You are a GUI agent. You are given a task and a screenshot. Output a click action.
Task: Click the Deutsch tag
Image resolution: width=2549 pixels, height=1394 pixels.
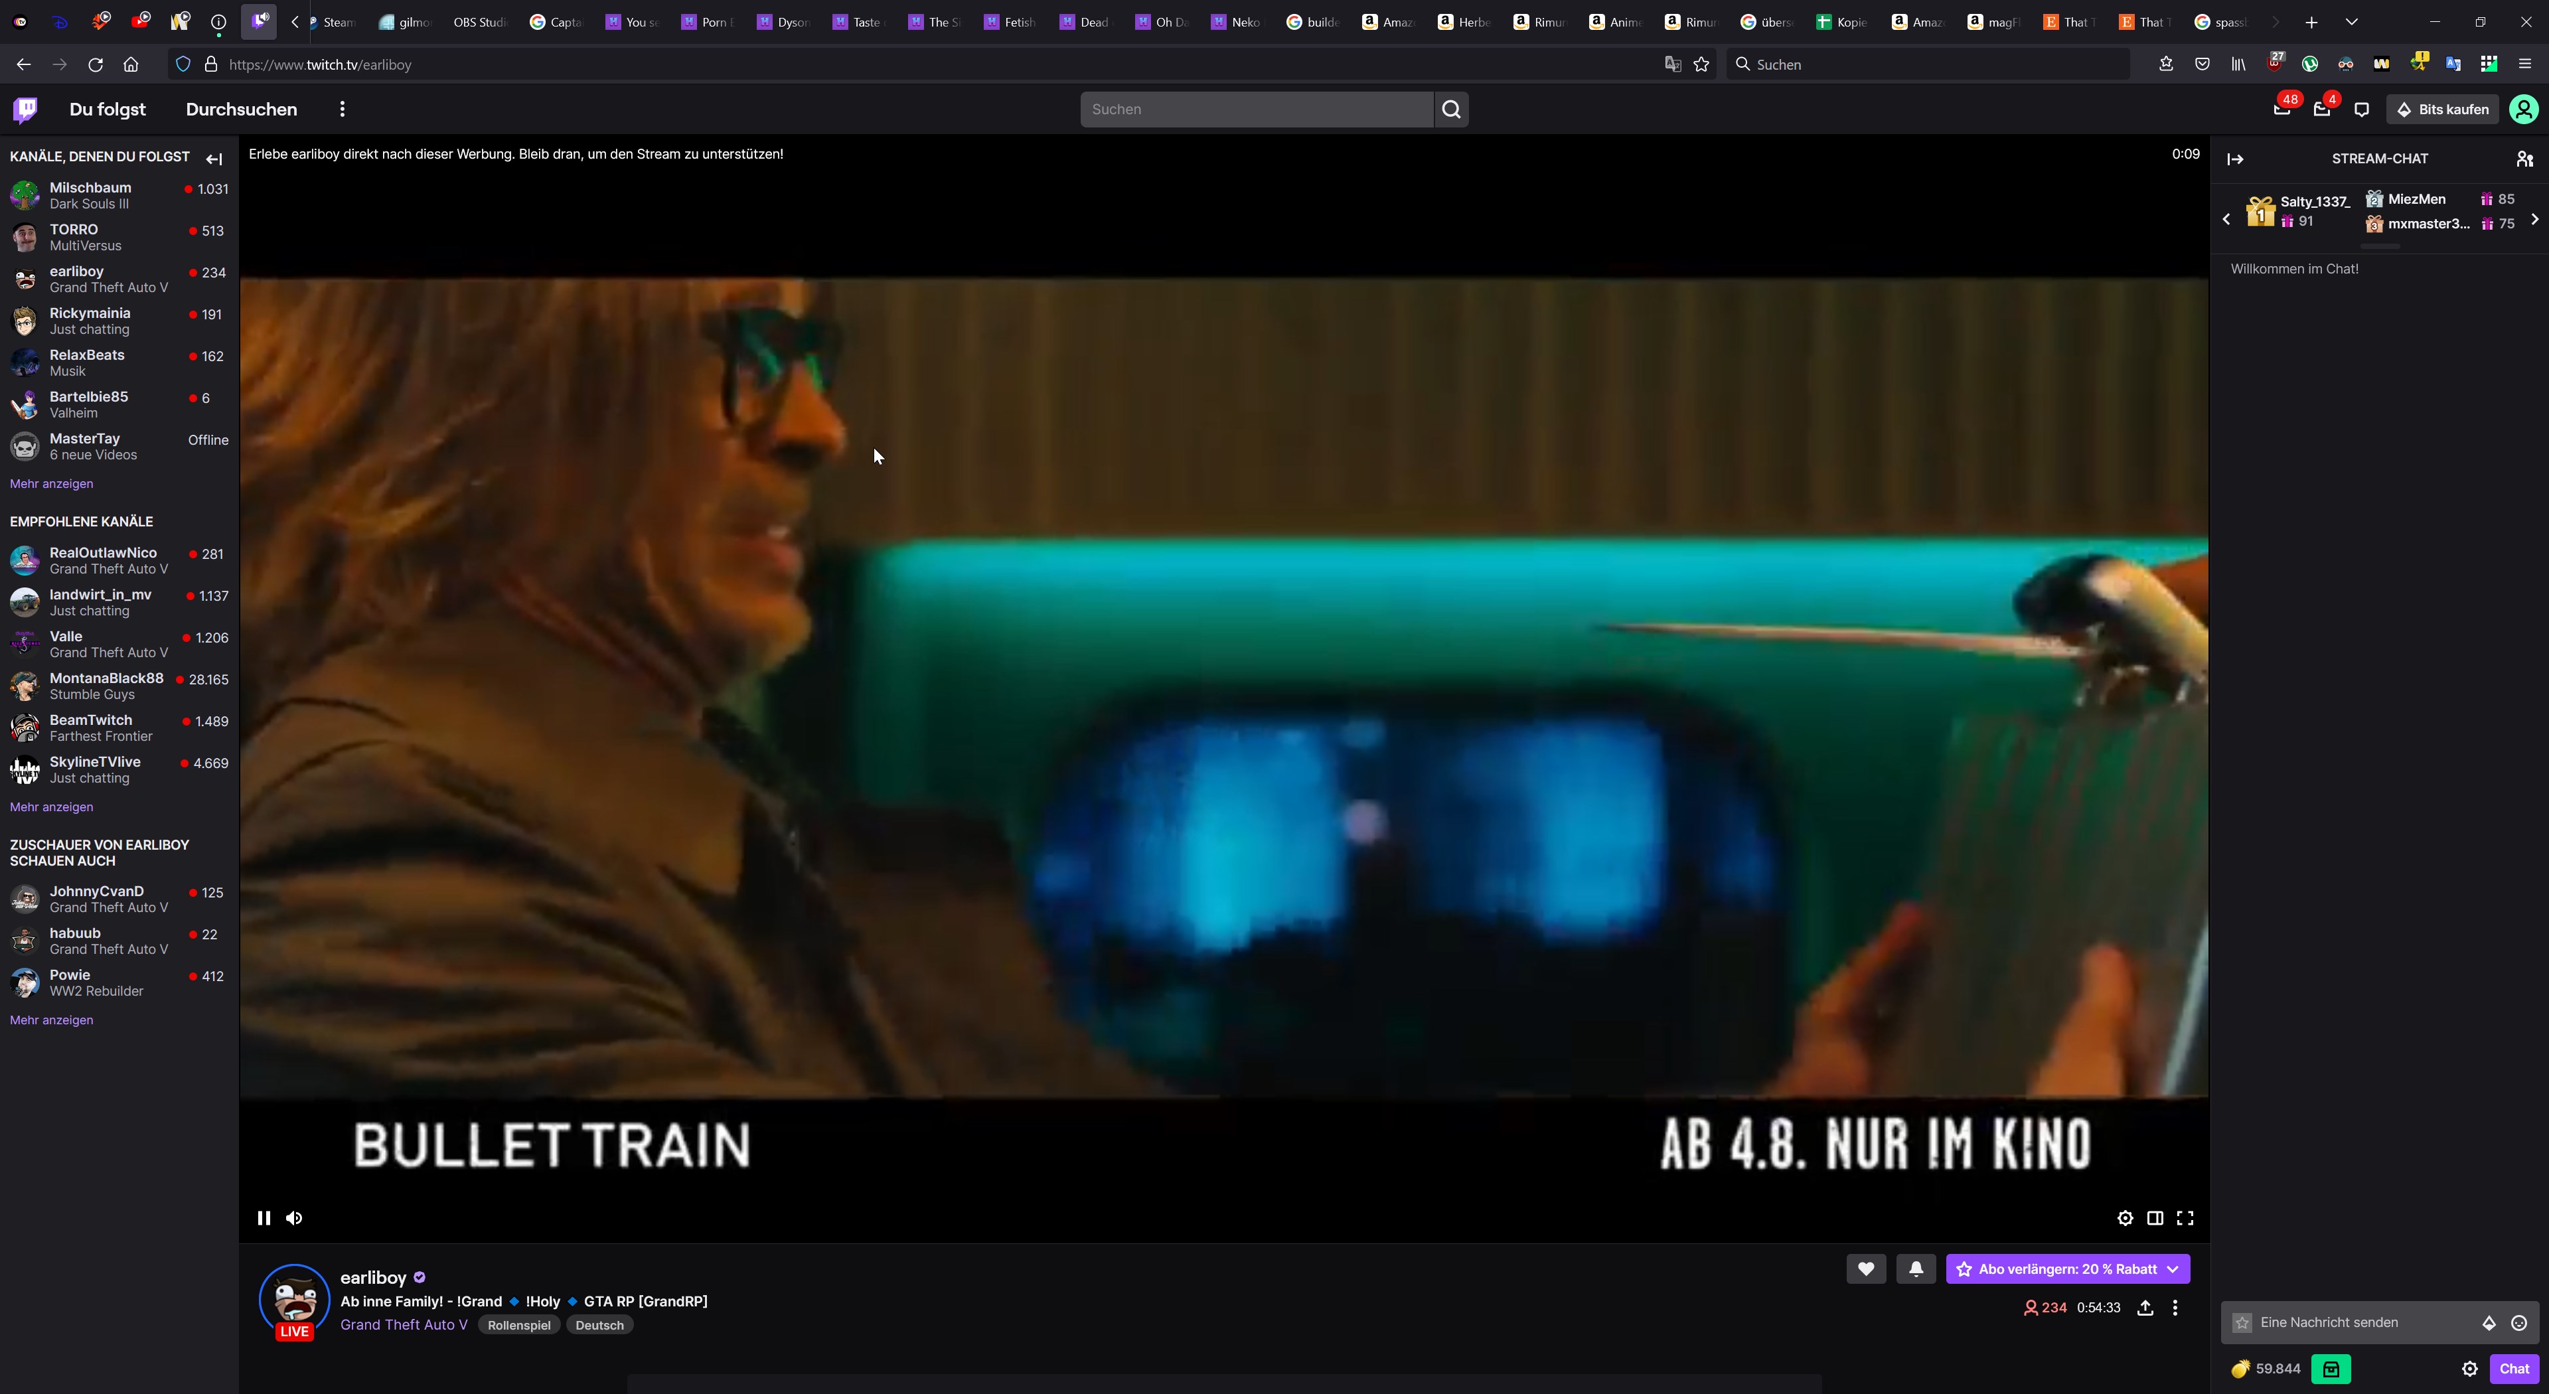(x=599, y=1326)
